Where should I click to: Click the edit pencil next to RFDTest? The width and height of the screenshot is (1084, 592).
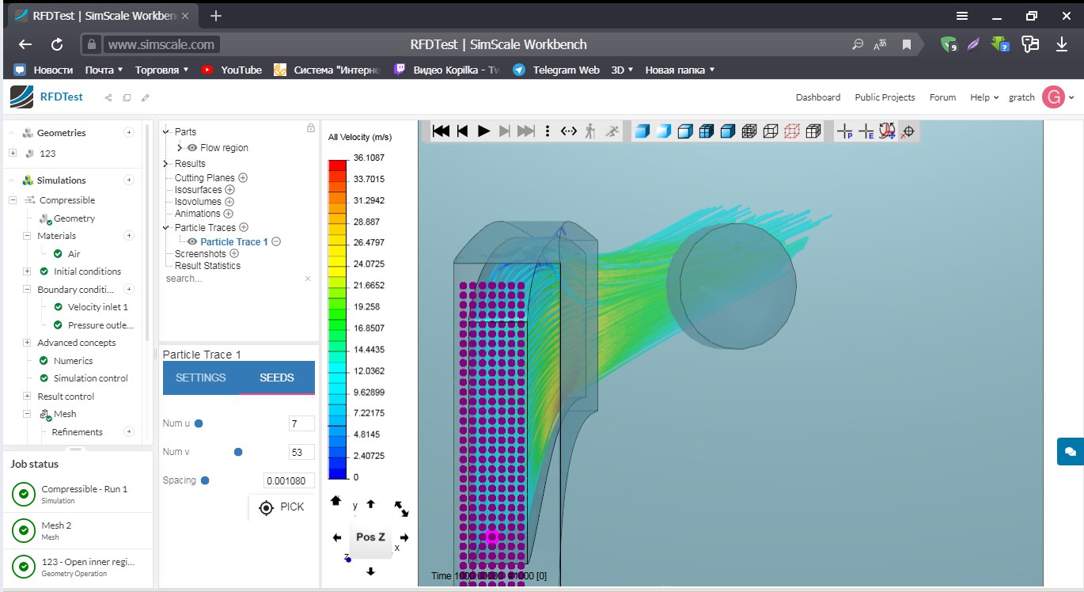[x=145, y=97]
